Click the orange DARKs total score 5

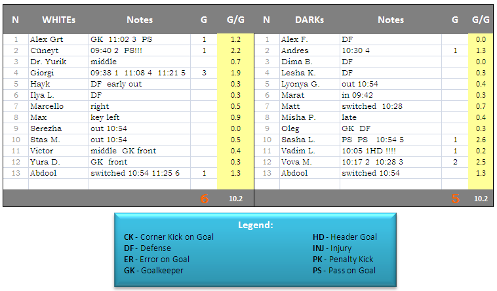[455, 198]
